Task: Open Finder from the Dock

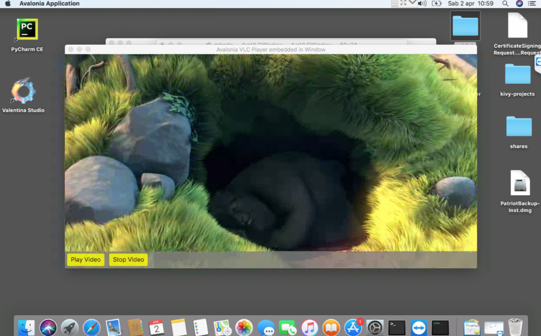Action: pyautogui.click(x=26, y=327)
